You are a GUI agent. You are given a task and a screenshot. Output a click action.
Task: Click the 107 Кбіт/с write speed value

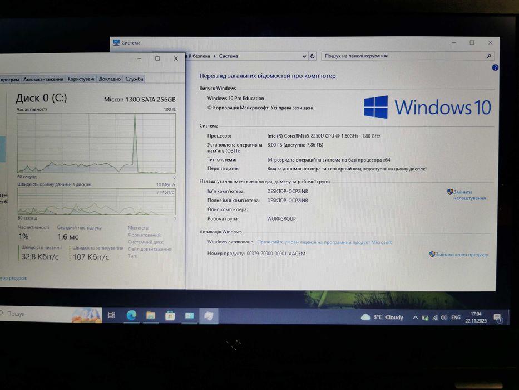tap(91, 257)
